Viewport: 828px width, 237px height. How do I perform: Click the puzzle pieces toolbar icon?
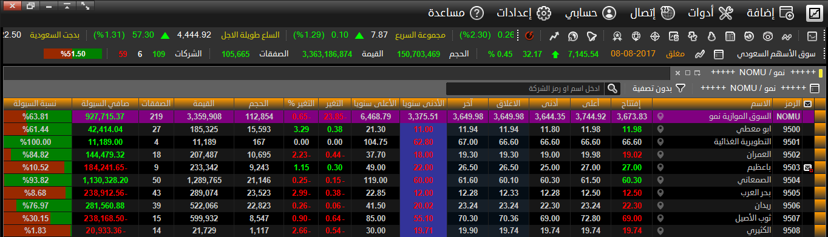pos(693,36)
